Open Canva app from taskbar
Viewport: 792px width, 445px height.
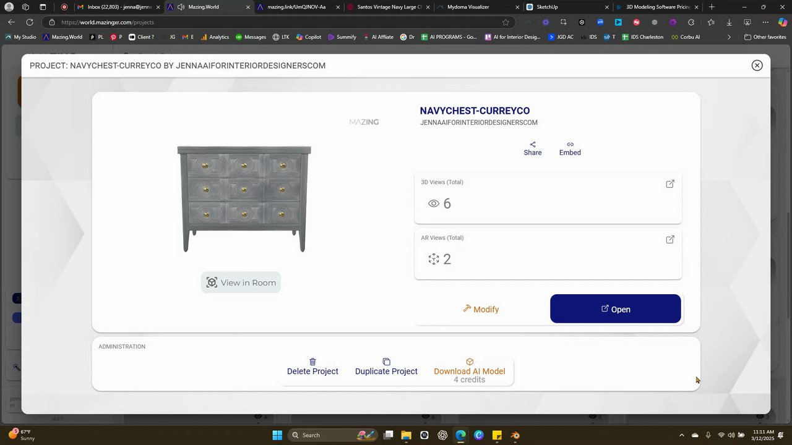479,435
